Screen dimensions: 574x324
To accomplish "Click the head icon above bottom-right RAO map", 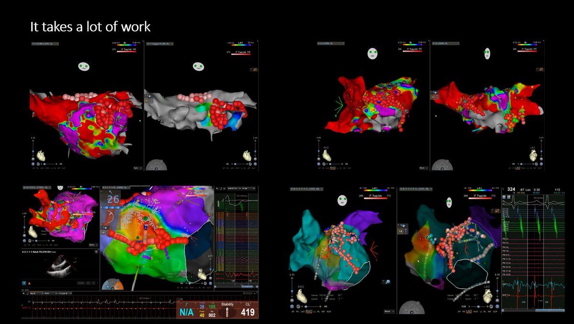I will 343,201.
